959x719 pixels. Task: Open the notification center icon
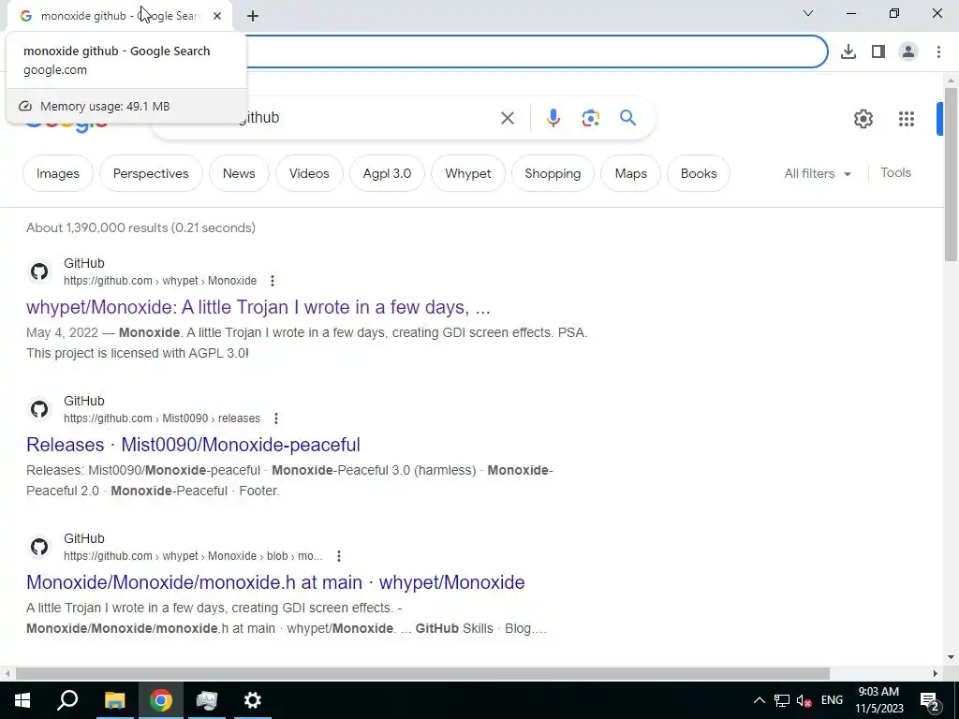tap(930, 700)
